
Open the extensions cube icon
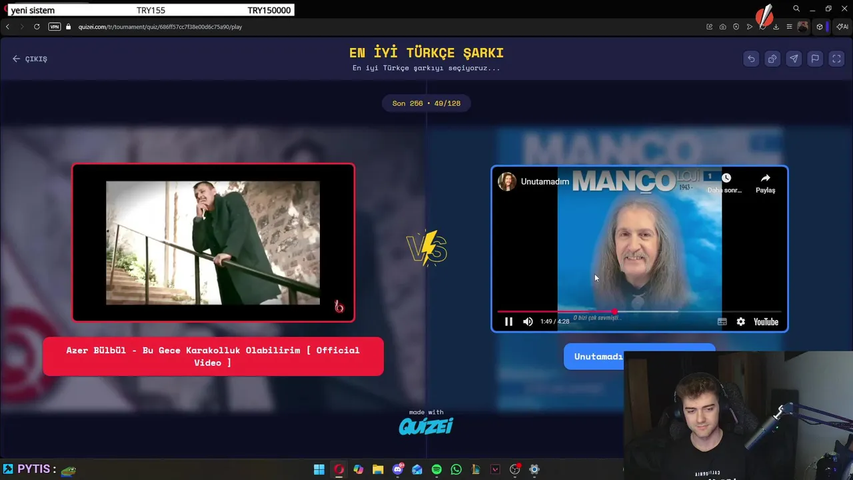tap(820, 27)
